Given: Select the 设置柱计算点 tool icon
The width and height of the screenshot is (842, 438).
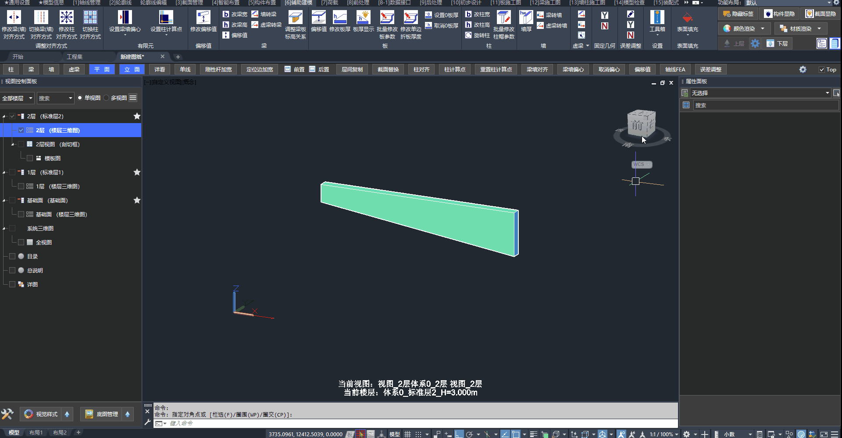Looking at the screenshot, I should (166, 18).
